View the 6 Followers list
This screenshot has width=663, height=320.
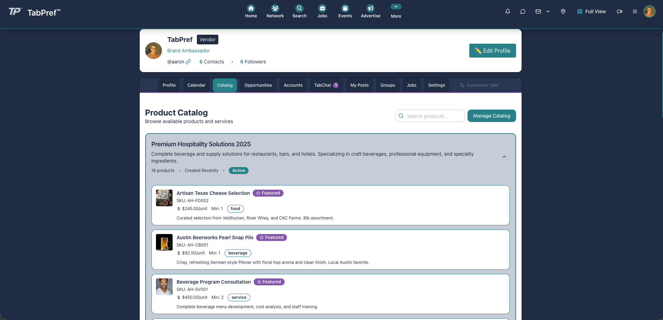coord(253,62)
